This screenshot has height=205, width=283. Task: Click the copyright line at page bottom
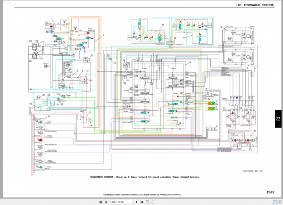142,195
